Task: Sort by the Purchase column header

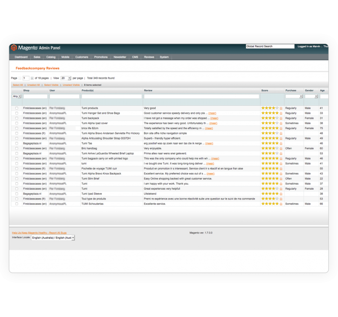Action: [291, 90]
